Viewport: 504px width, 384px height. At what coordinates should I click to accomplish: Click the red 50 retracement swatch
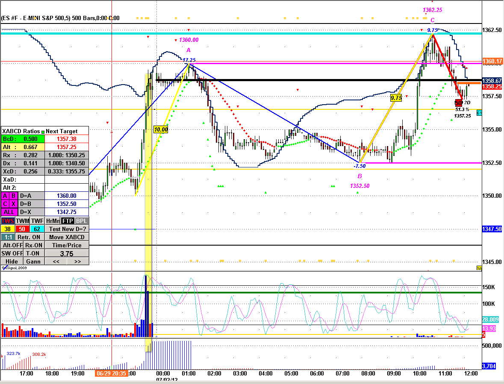coord(22,229)
